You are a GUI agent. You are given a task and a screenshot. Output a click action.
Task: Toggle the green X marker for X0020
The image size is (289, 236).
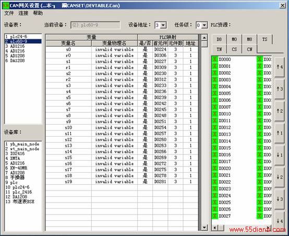click(215, 168)
